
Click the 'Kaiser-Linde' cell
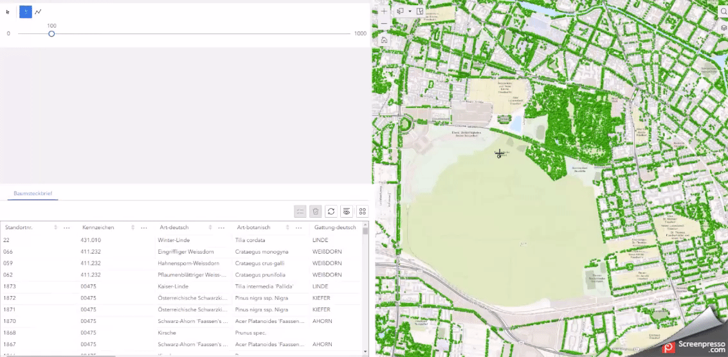point(171,286)
